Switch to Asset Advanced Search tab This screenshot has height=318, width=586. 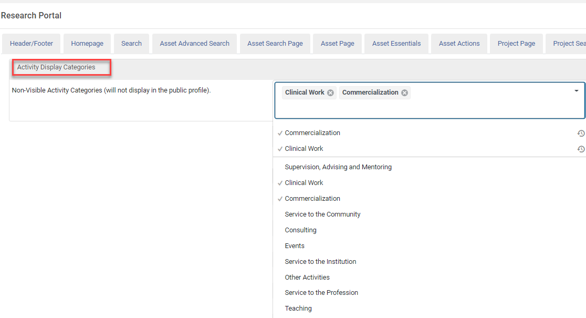coord(194,44)
